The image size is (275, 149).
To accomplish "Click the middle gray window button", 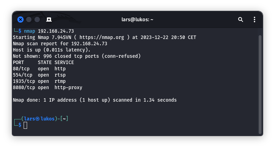I will pyautogui.click(x=29, y=19).
